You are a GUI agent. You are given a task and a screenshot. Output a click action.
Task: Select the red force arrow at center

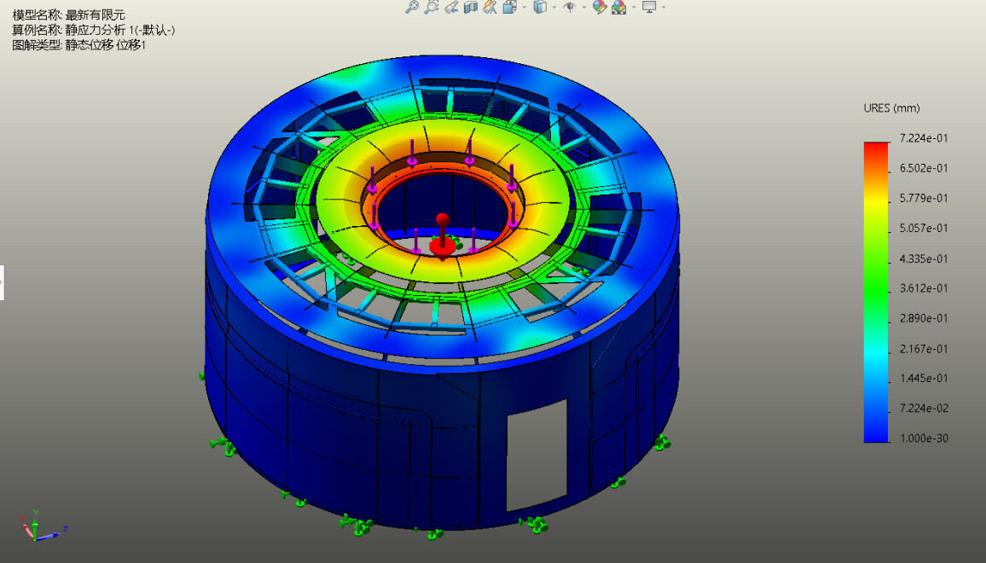click(442, 240)
